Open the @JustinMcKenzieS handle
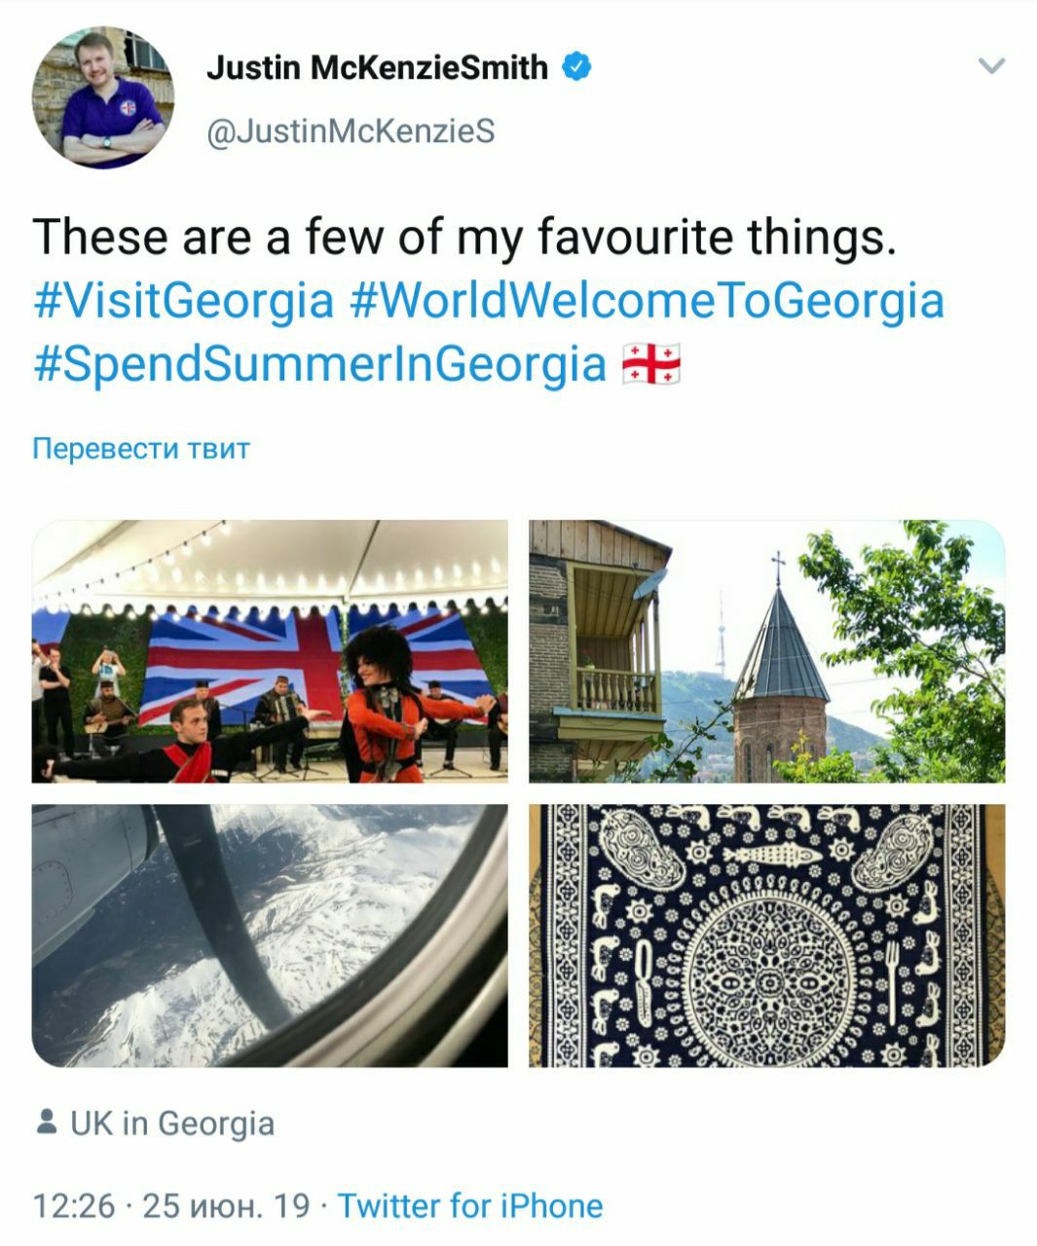Viewport: 1037px width, 1246px height. (351, 129)
